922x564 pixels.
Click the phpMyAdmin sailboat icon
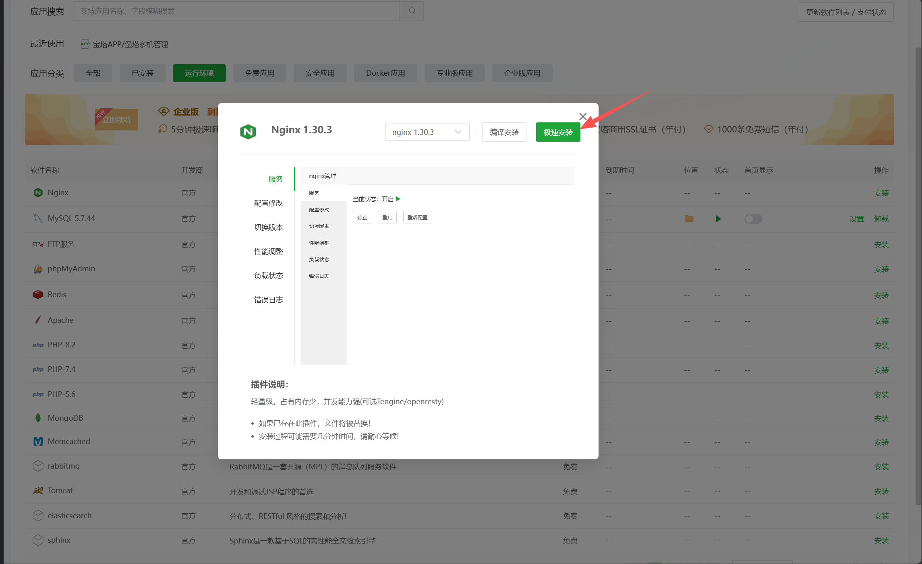38,269
